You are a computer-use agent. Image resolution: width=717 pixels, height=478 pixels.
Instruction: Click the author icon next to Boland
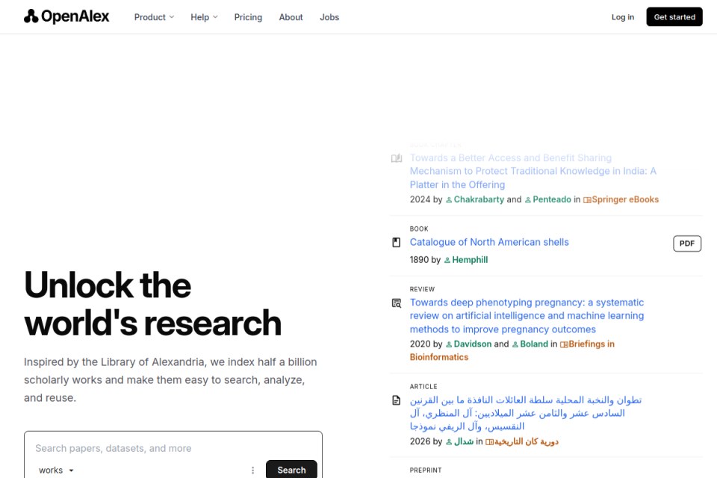point(515,344)
